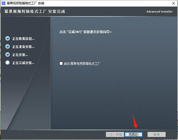Viewport: 178px width, 140px height.
Task: Close the installer window
Action: (x=173, y=3)
